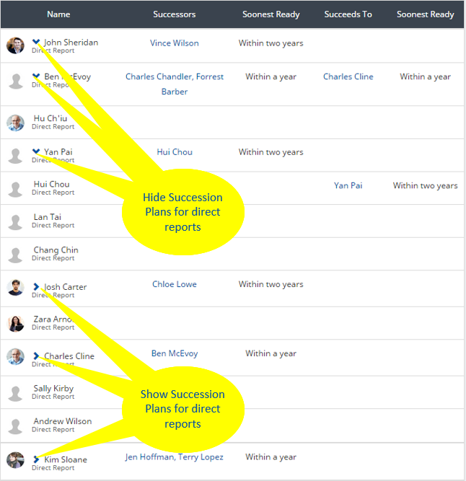The width and height of the screenshot is (466, 481).
Task: Click Kim Sloane's profile photo
Action: tap(15, 460)
